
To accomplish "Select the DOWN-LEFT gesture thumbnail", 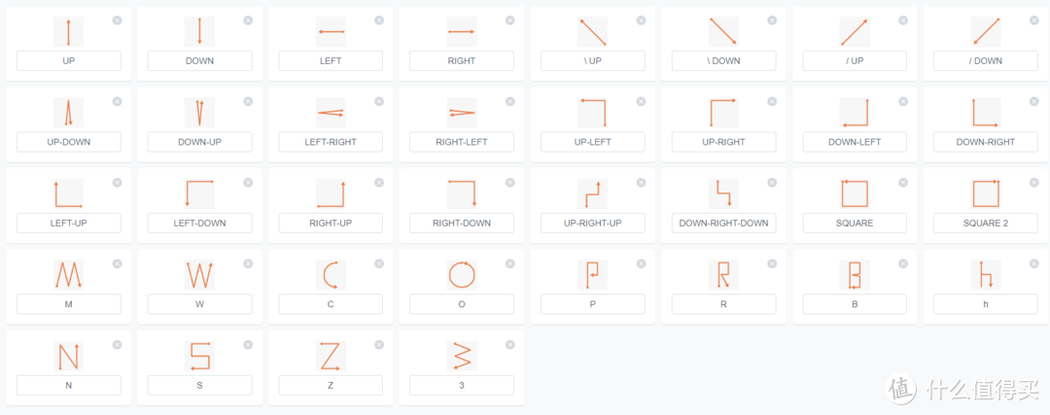I will [855, 113].
